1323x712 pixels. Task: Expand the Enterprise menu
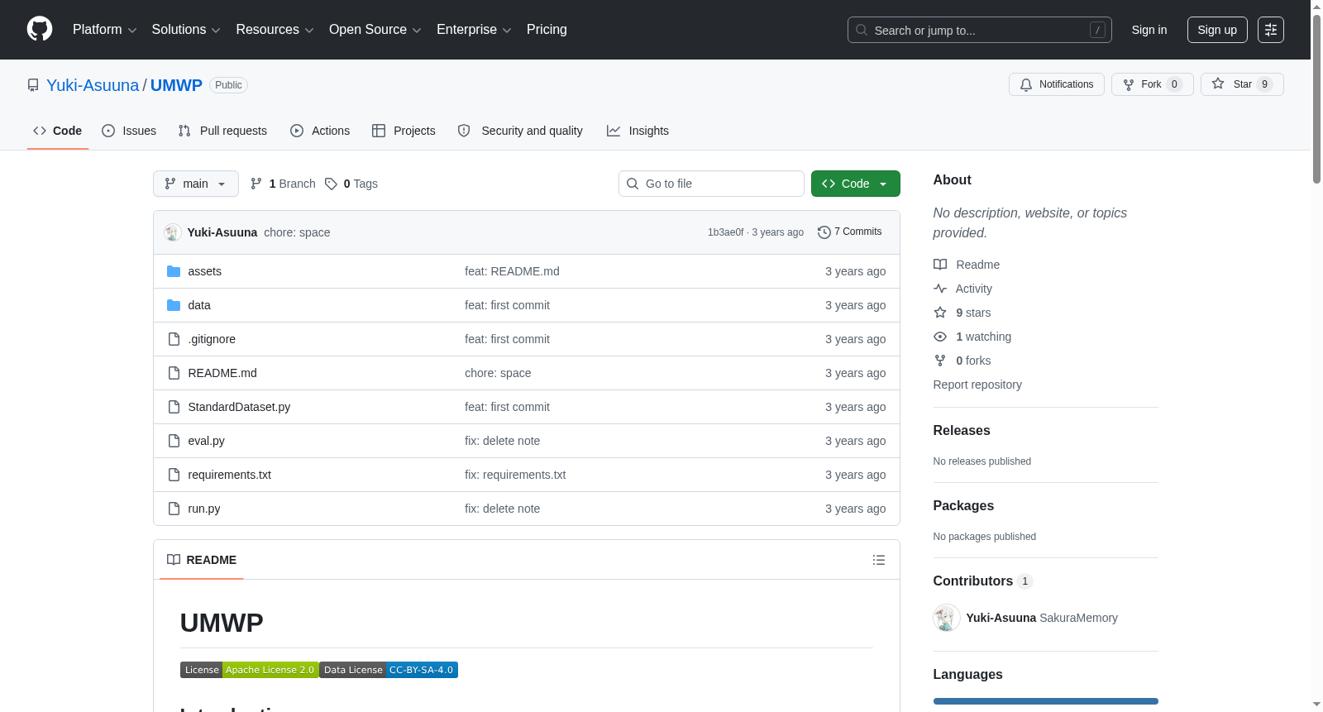pos(474,30)
